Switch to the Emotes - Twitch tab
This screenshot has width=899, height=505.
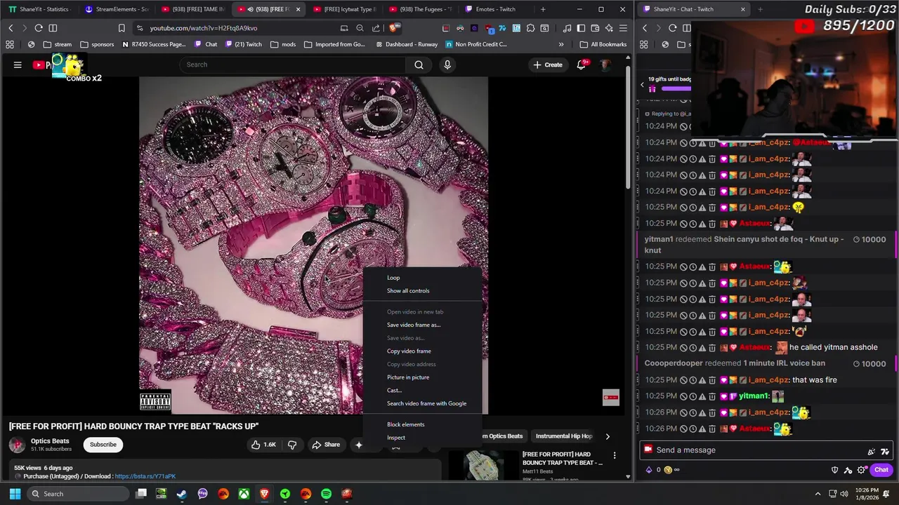[x=495, y=9]
